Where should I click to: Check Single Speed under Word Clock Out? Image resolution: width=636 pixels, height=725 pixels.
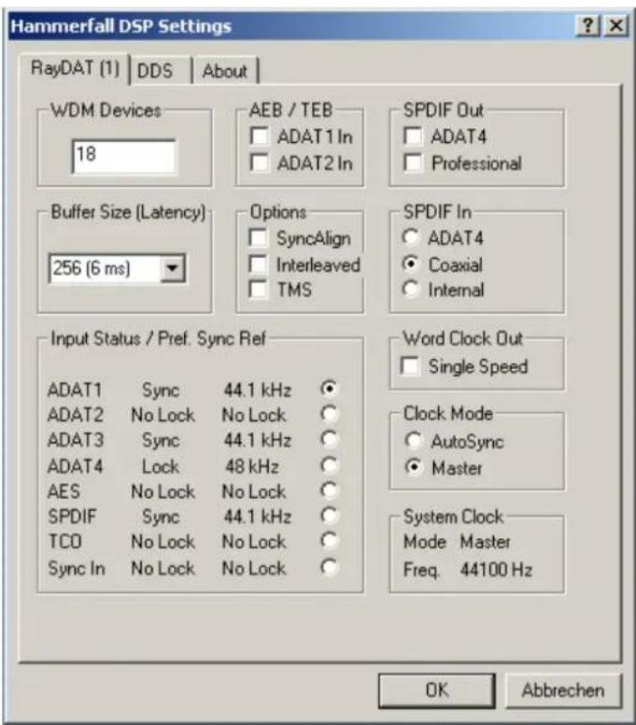pos(410,366)
